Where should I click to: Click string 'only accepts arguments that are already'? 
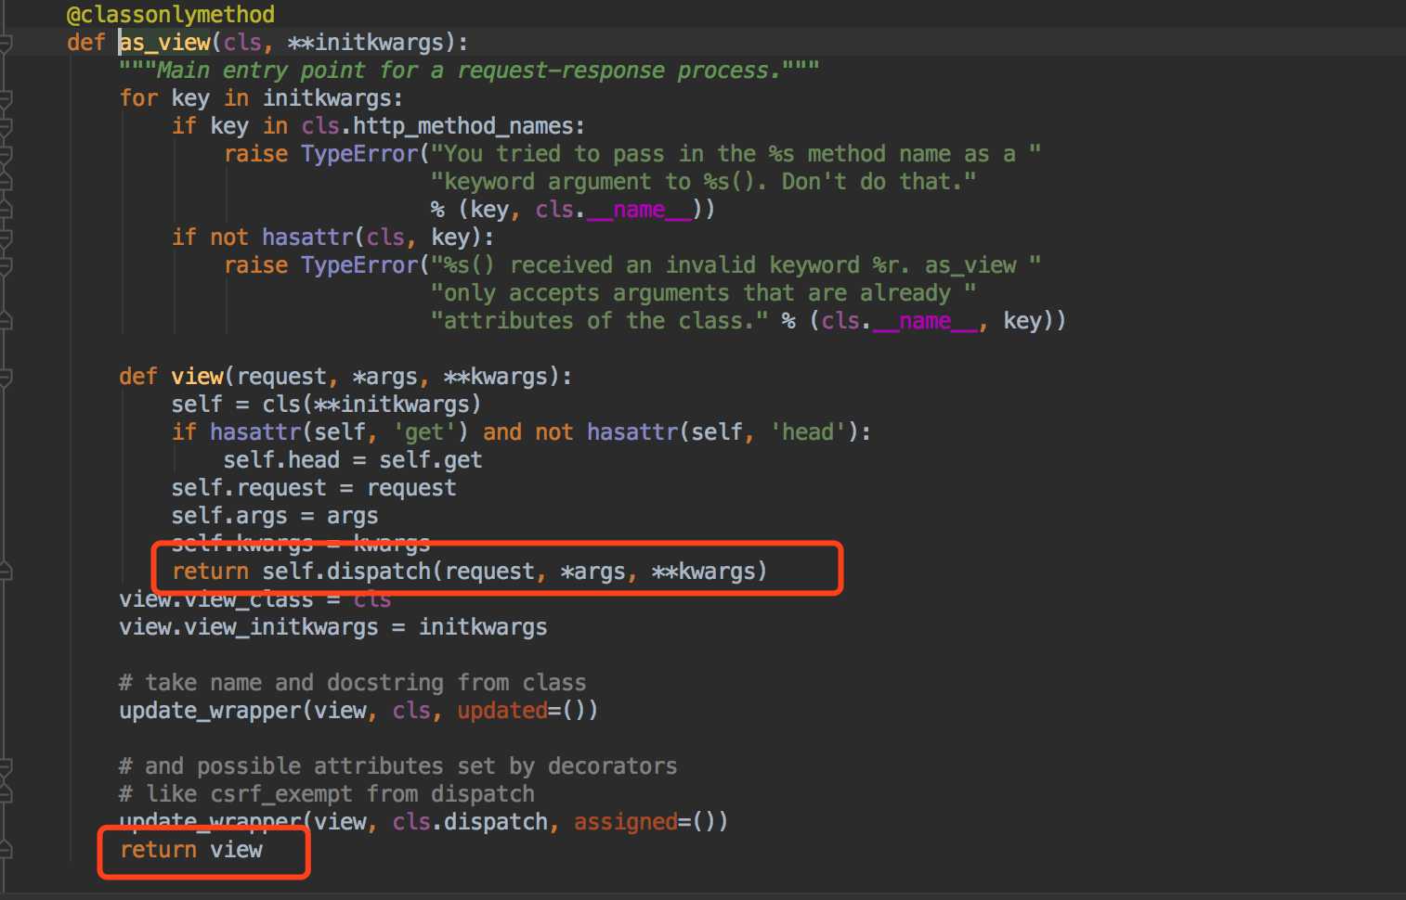coord(703,293)
